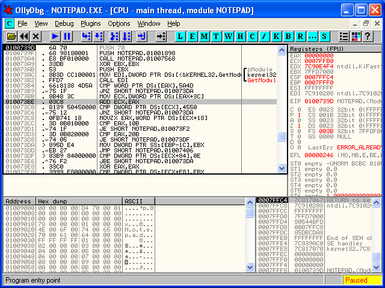385x288 pixels.
Task: Click stack pane scroll down arrow
Action: click(376, 267)
